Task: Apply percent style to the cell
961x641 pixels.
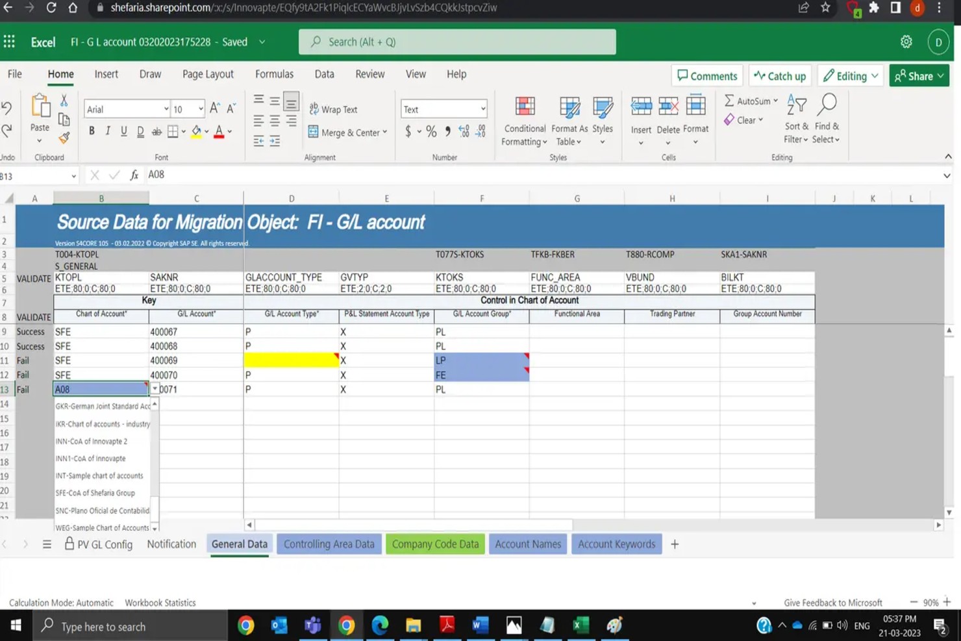Action: click(x=431, y=131)
